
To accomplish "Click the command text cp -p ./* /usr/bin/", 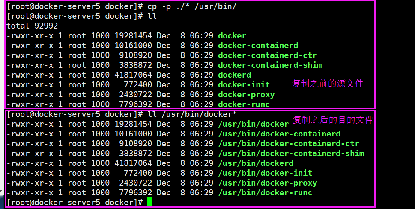I will (x=192, y=6).
